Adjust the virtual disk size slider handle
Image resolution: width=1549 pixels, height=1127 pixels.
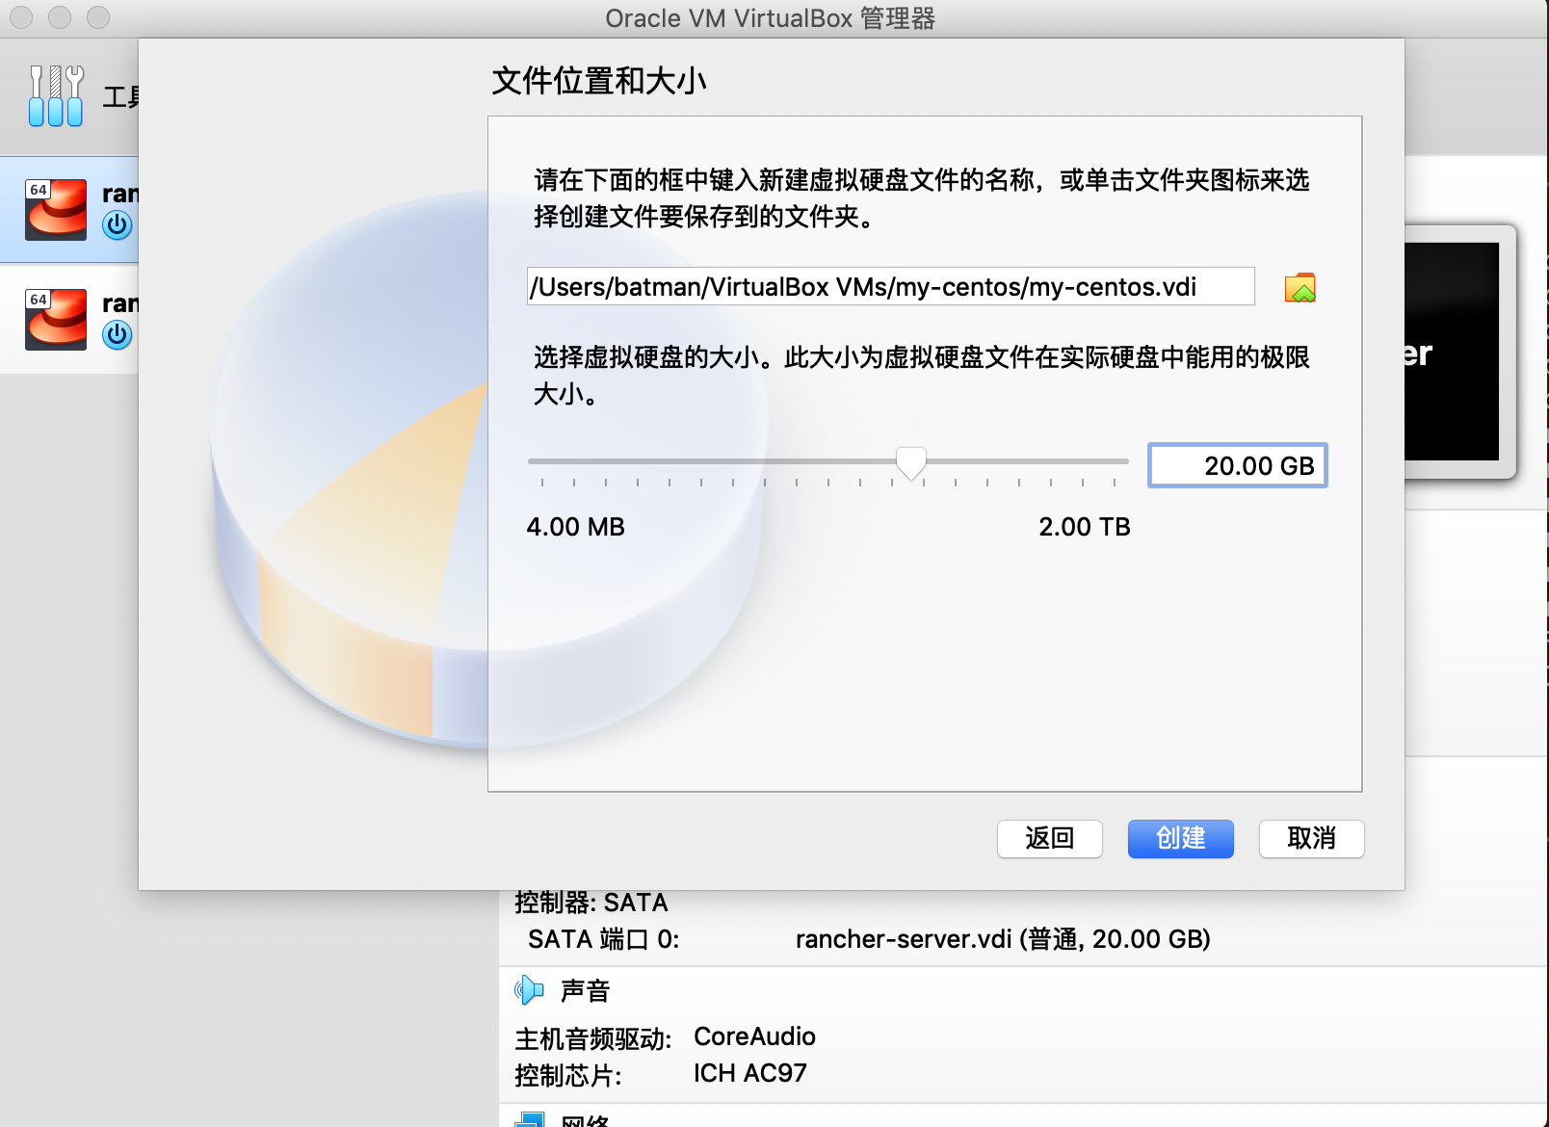910,463
